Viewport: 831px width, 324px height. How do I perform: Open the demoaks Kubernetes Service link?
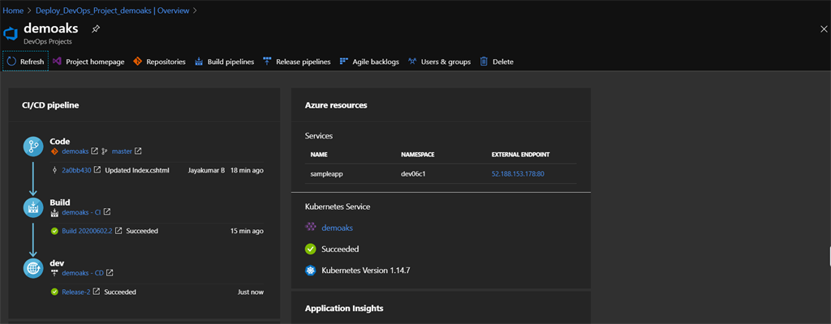[x=337, y=228]
